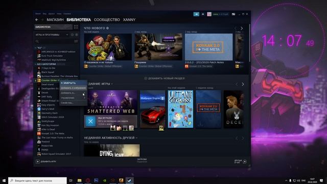Click the ready-to-play filter icon
Viewport: 327px width, 184px height.
click(x=77, y=35)
